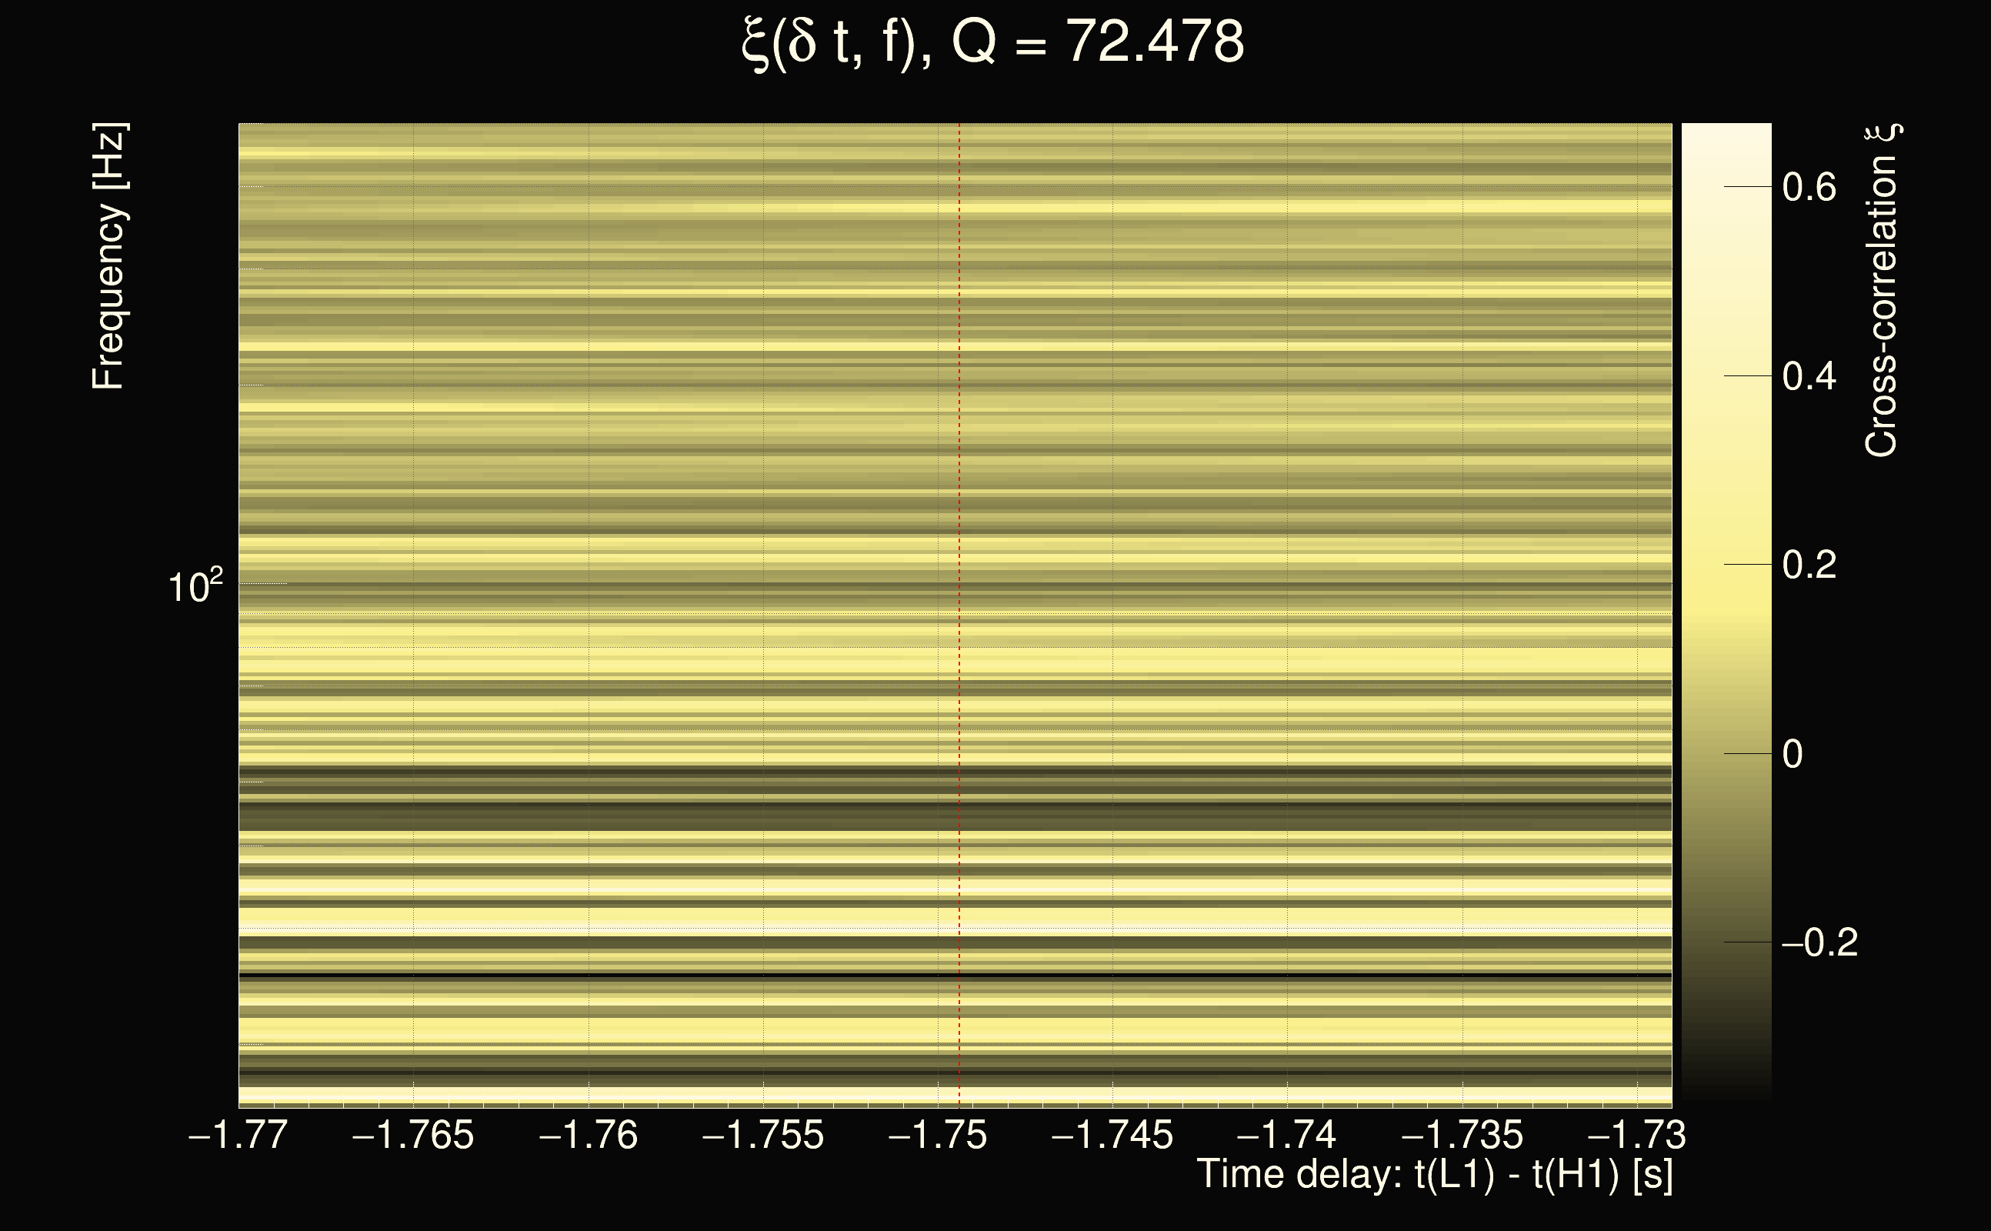Click the red dashed vertical line in the plot

(959, 570)
